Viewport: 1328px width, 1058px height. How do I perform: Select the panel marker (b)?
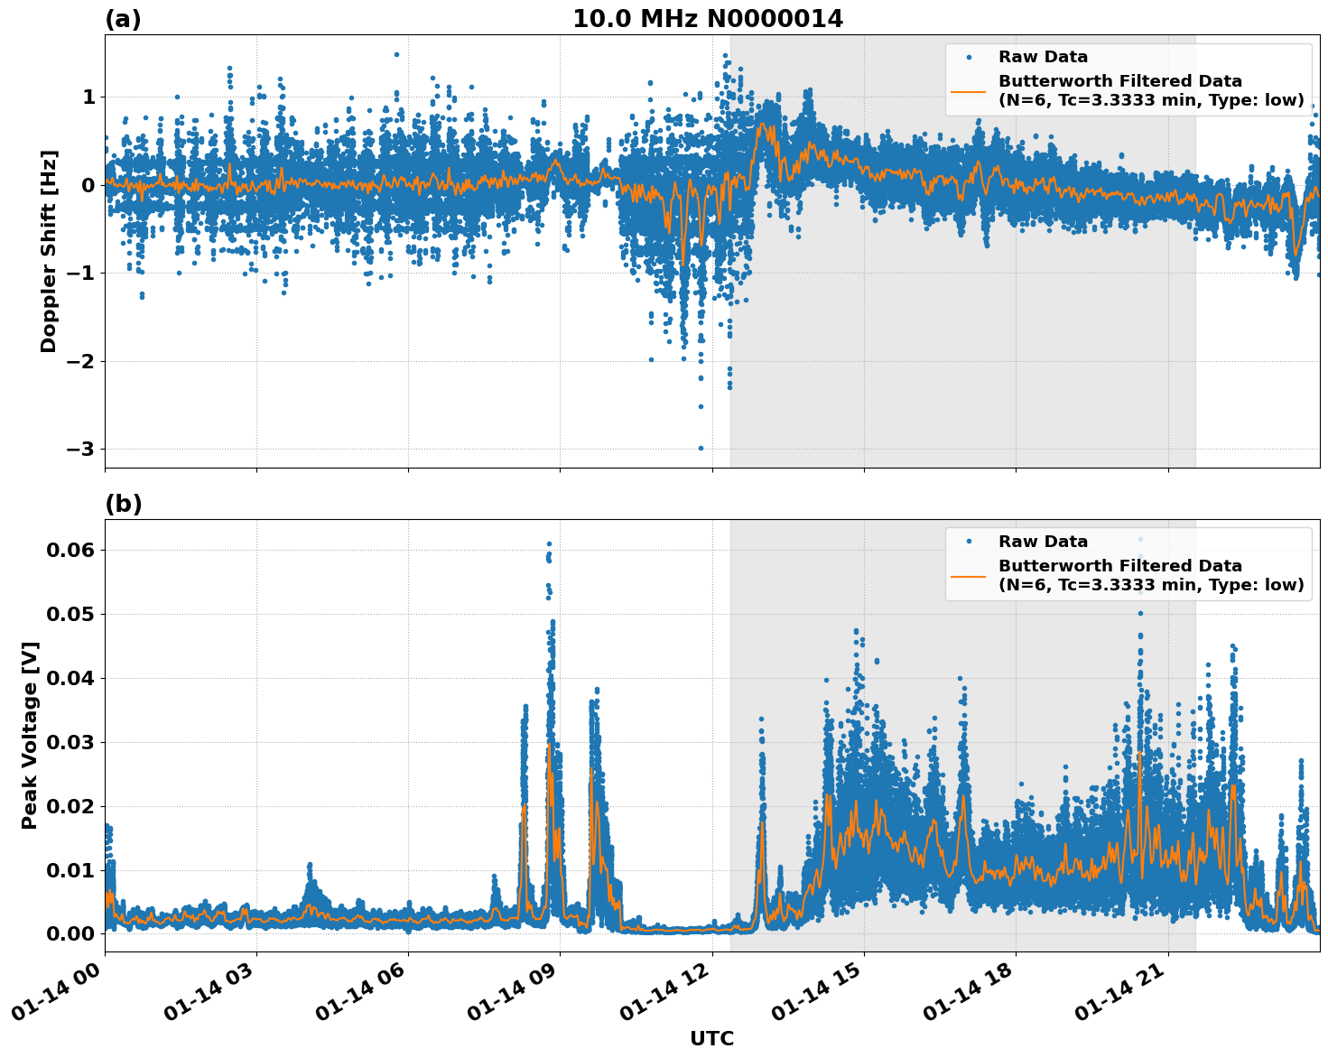[x=124, y=504]
